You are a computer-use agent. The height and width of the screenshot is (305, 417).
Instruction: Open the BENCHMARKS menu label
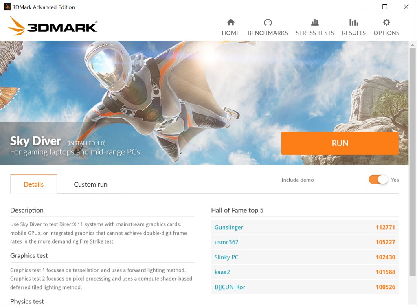tap(268, 33)
